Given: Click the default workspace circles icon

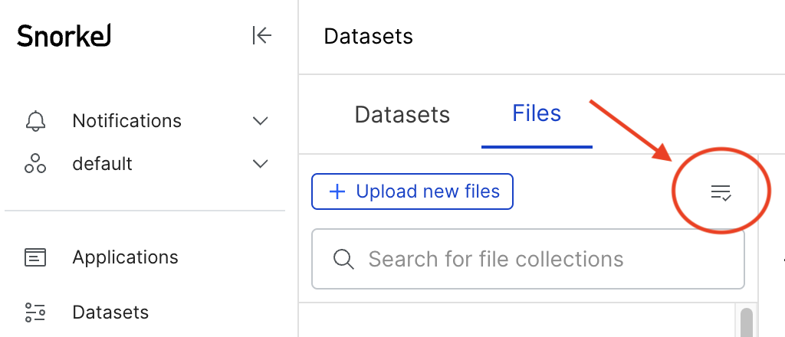Looking at the screenshot, I should [35, 163].
